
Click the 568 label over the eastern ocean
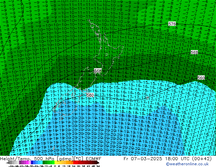[194, 52]
